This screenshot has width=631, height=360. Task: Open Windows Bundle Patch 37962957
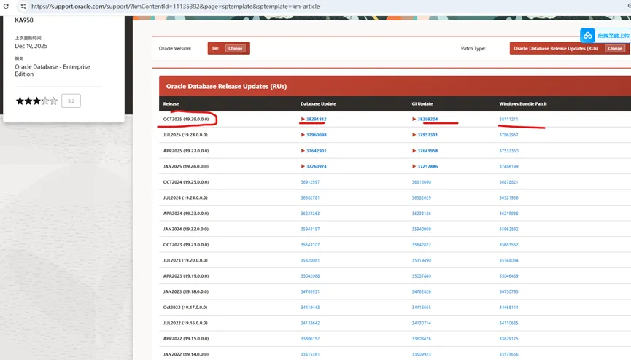508,135
